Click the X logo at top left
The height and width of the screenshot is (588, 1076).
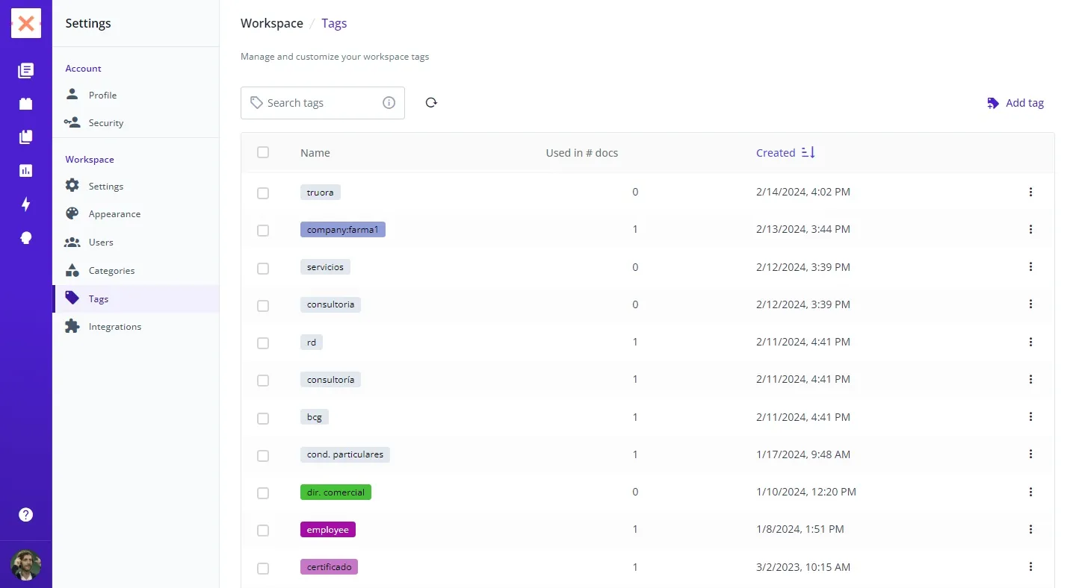click(x=26, y=24)
